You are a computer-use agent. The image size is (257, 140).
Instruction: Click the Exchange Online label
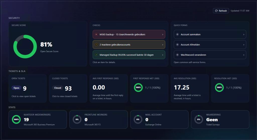(153, 125)
